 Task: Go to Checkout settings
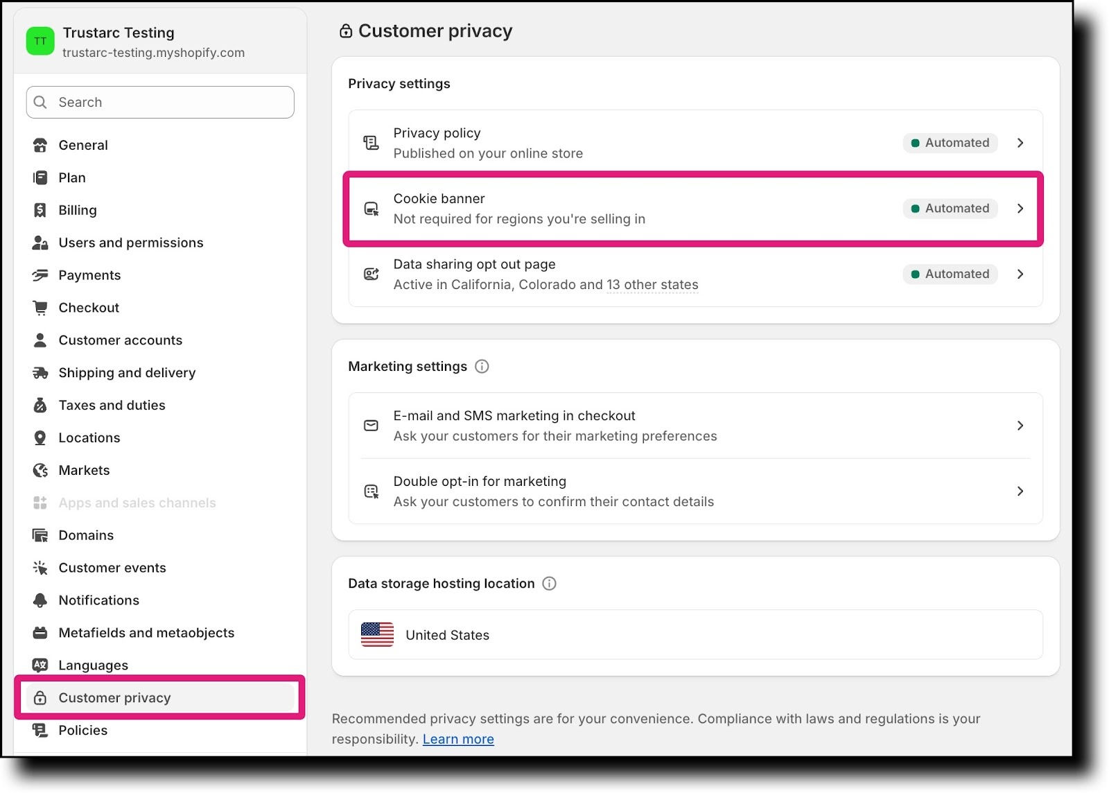pos(160,308)
